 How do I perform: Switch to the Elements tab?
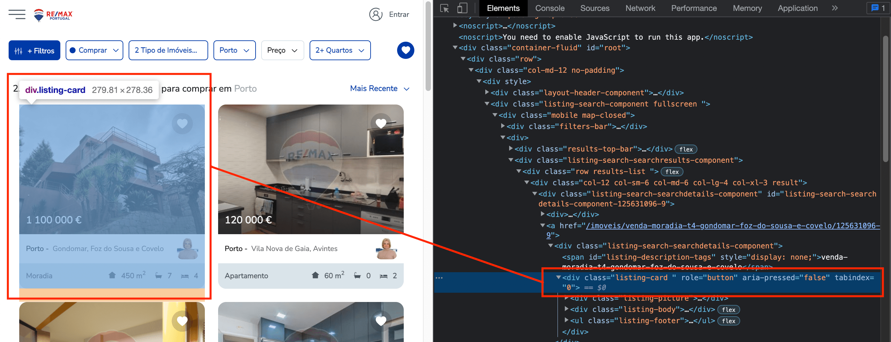point(503,8)
